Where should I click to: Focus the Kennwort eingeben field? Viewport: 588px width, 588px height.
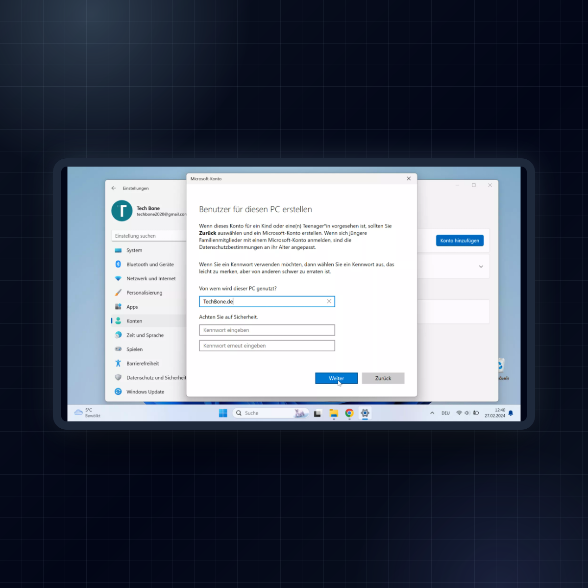[x=267, y=330]
